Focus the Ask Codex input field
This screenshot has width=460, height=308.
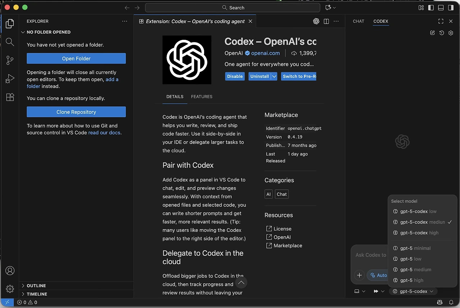click(x=370, y=255)
